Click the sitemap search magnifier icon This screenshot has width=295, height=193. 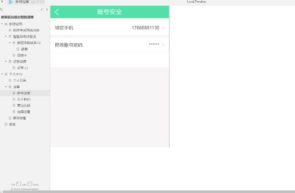point(1,10)
